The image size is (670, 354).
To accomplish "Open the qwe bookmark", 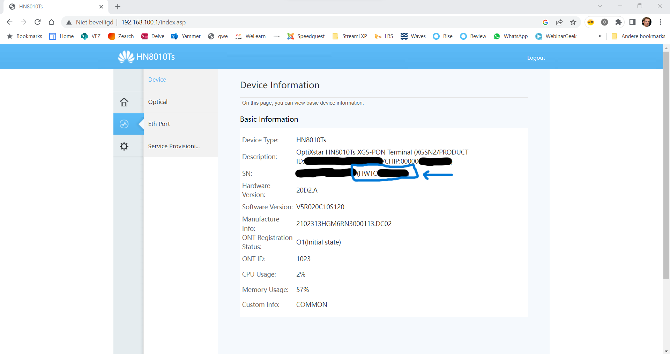I will click(x=218, y=36).
